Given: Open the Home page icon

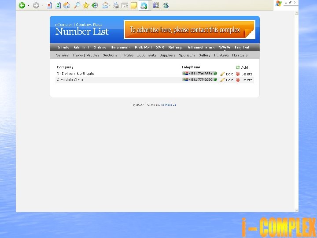Looking at the screenshot, I should coord(66,5).
